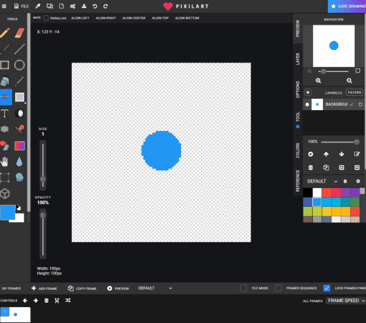Image resolution: width=366 pixels, height=323 pixels.
Task: Open the hamburger main menu
Action: pyautogui.click(x=4, y=6)
